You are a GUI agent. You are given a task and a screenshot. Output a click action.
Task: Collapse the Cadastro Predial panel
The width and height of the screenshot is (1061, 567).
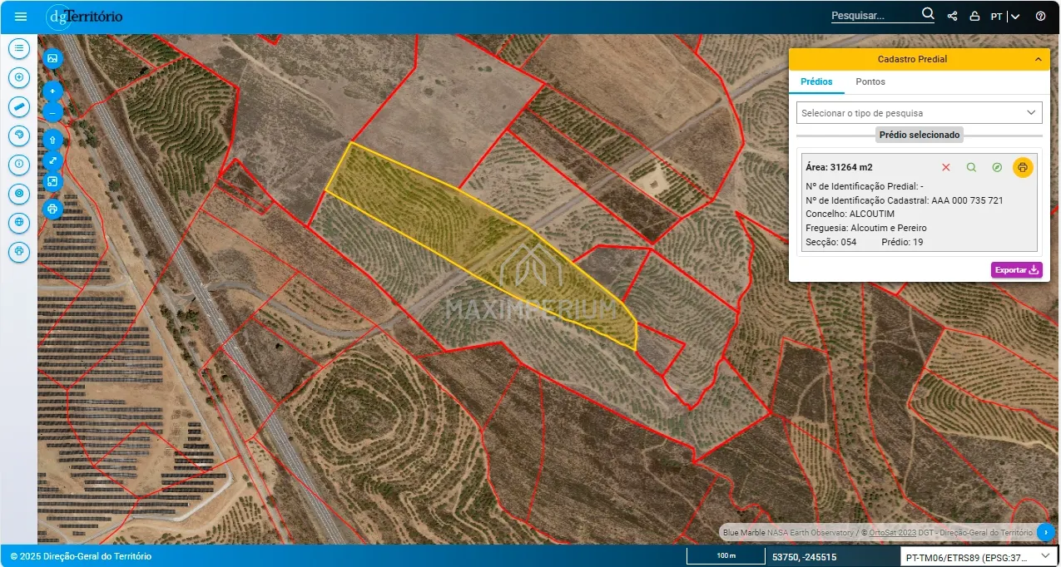click(x=1037, y=59)
